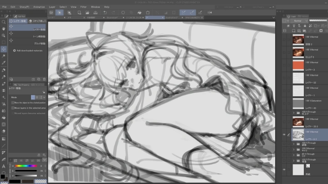The width and height of the screenshot is (328, 184).
Task: Check 'Move layers in the selected area'
Action: tap(13, 108)
